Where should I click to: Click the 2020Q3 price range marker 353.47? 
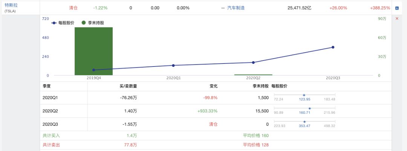pyautogui.click(x=304, y=122)
